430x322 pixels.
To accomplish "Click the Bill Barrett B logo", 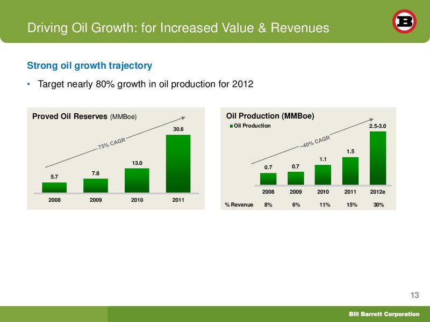I will (x=404, y=21).
